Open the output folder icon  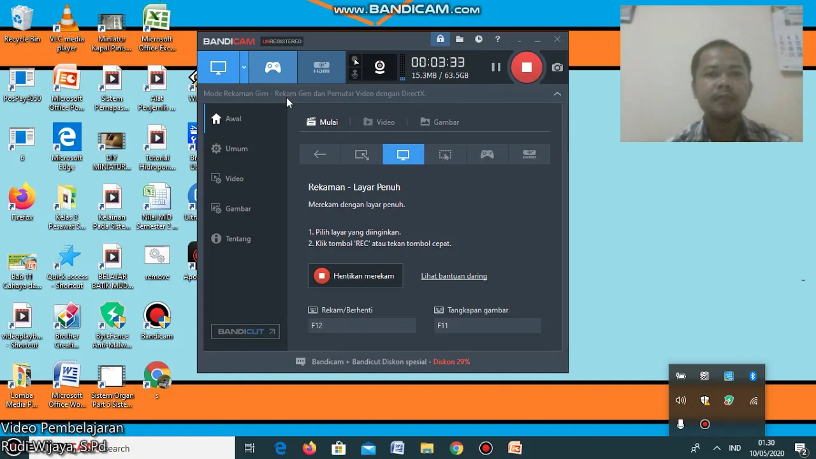pyautogui.click(x=459, y=40)
